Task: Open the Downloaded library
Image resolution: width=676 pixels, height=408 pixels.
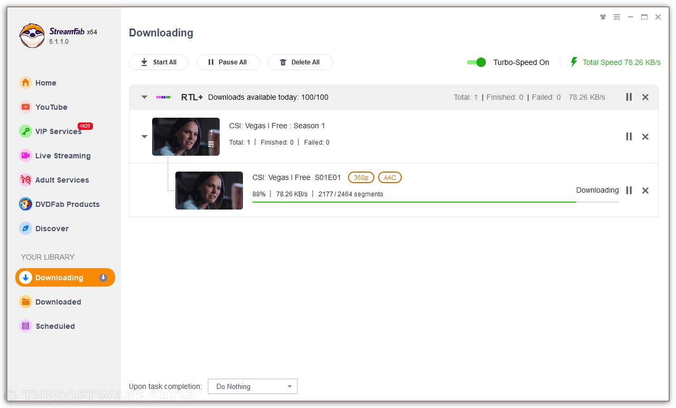Action: [x=58, y=302]
